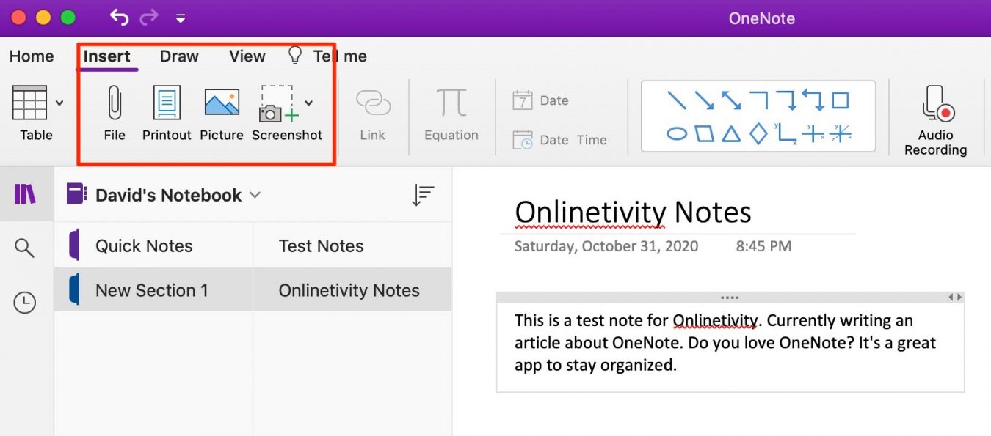Viewport: 991px width, 436px height.
Task: Open search from the sidebar magnifier icon
Action: pyautogui.click(x=26, y=248)
